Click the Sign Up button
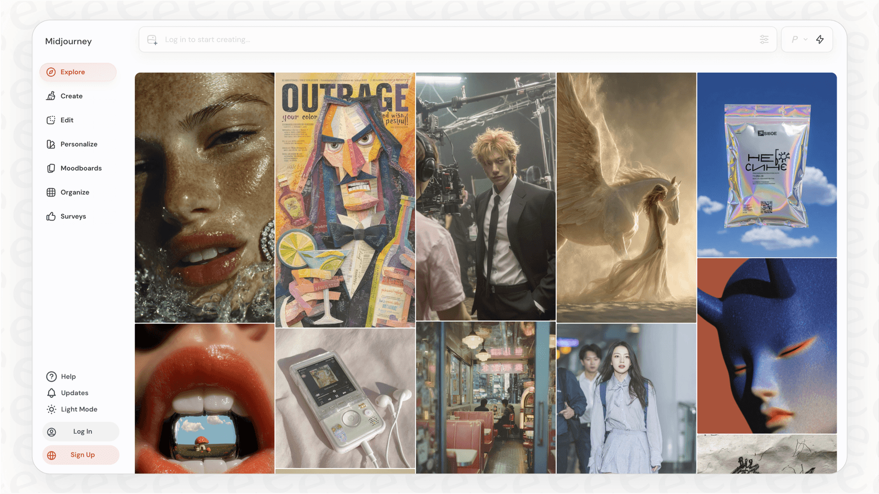The height and width of the screenshot is (494, 879). click(x=82, y=455)
